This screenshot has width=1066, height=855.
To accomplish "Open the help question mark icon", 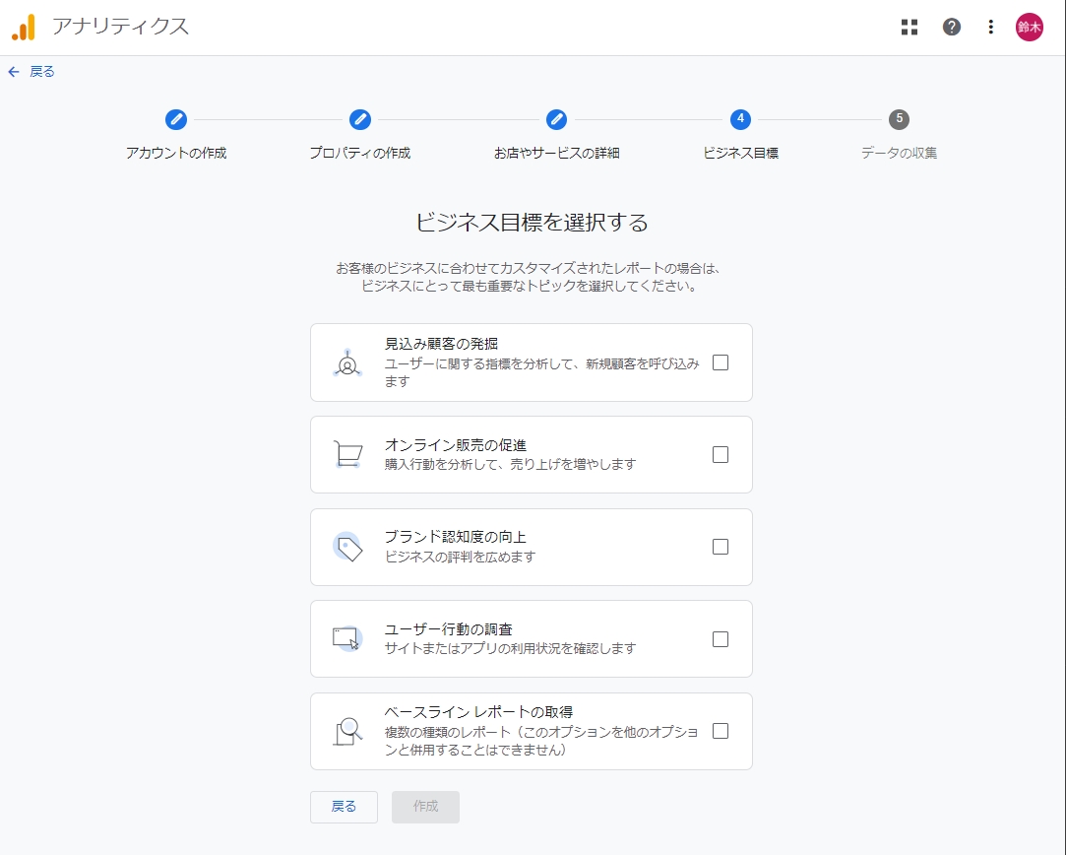I will (951, 28).
